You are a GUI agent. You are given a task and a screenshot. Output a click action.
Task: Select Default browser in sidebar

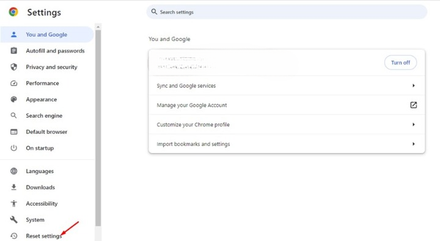[x=47, y=132]
